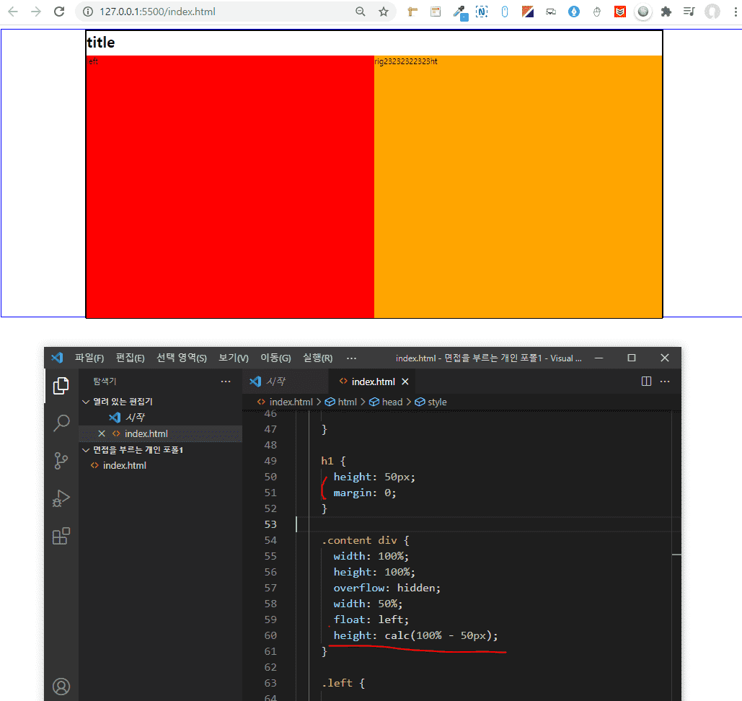Click the 'rig23232322323ht' text on webpage
This screenshot has width=742, height=701.
(406, 61)
